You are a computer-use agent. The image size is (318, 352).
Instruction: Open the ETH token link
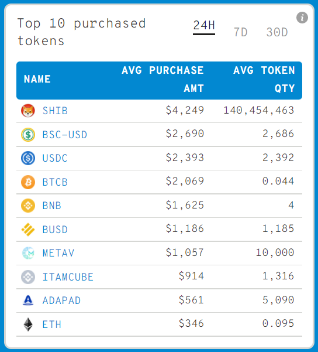click(52, 324)
